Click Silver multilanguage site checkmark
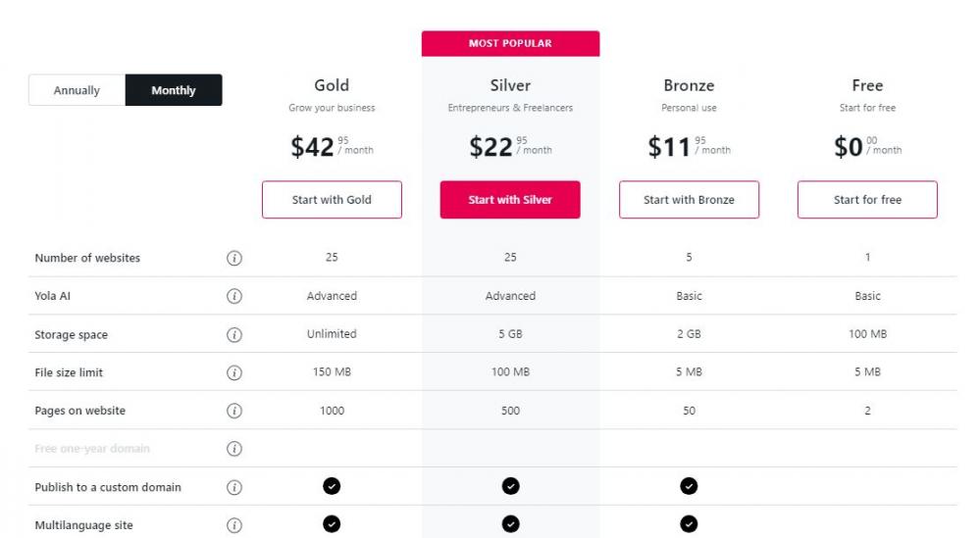The image size is (980, 538). [510, 524]
